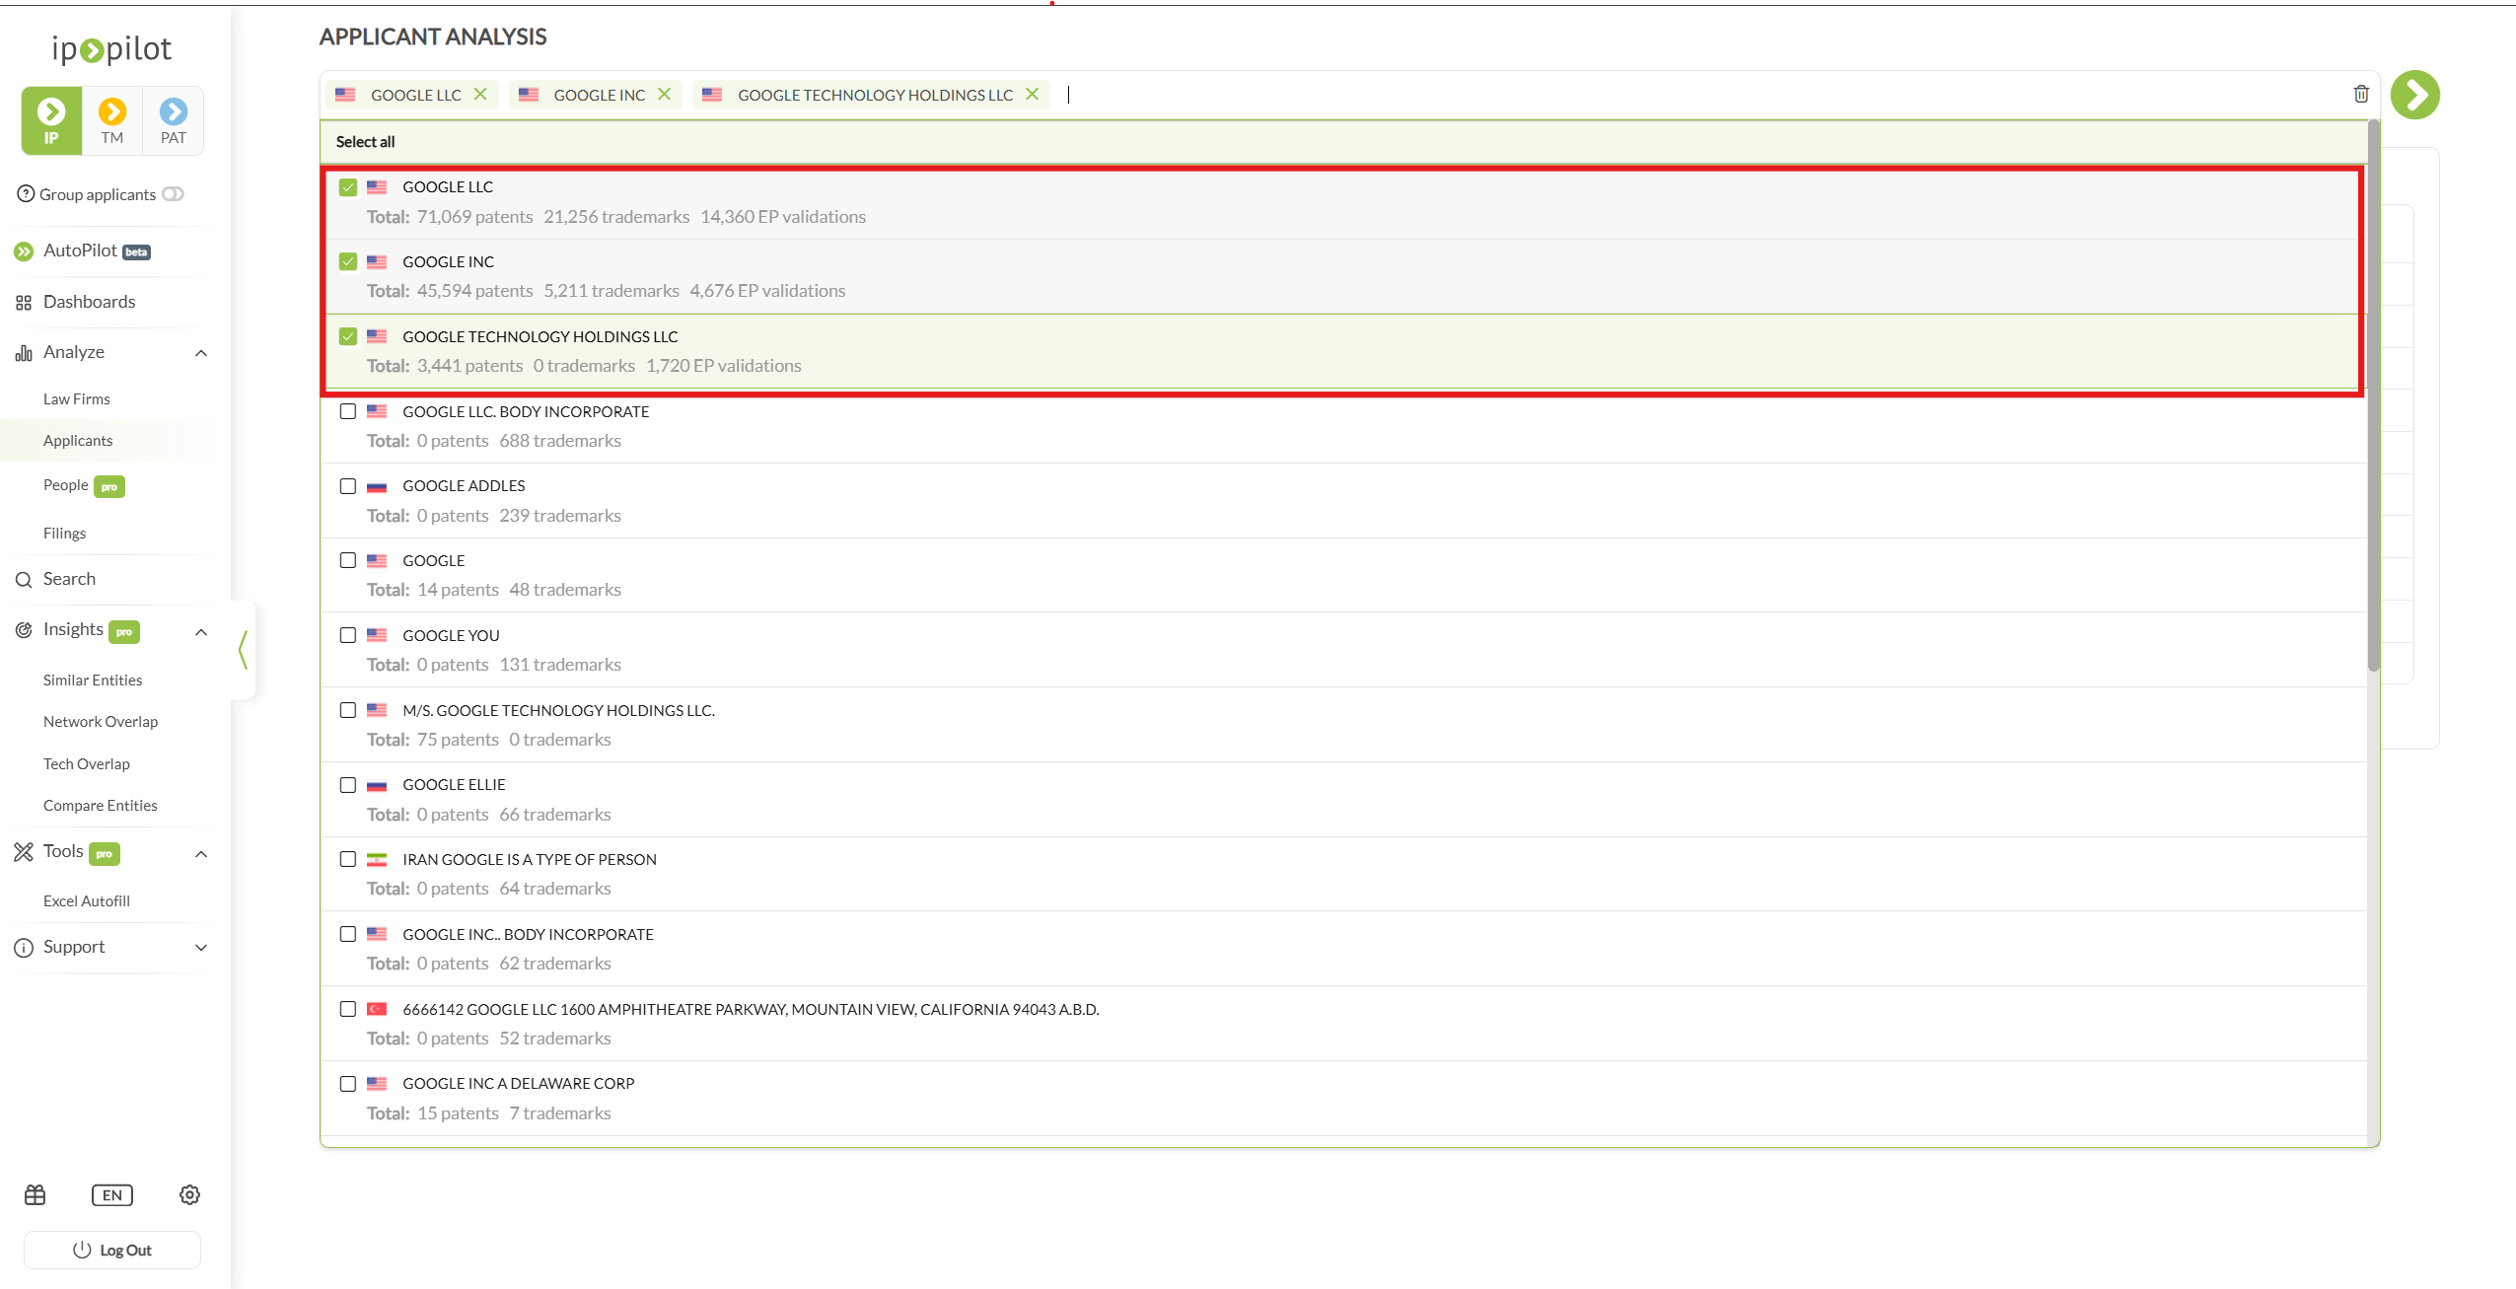Open Tech Overlap
The width and height of the screenshot is (2516, 1289).
(86, 763)
